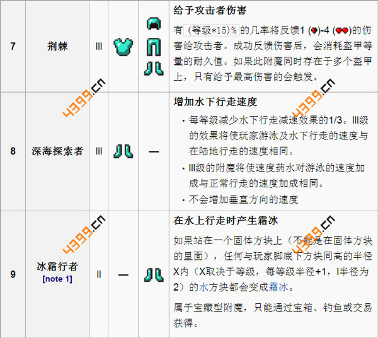Click the diamond boots icon in 荆棘 row

click(x=154, y=69)
